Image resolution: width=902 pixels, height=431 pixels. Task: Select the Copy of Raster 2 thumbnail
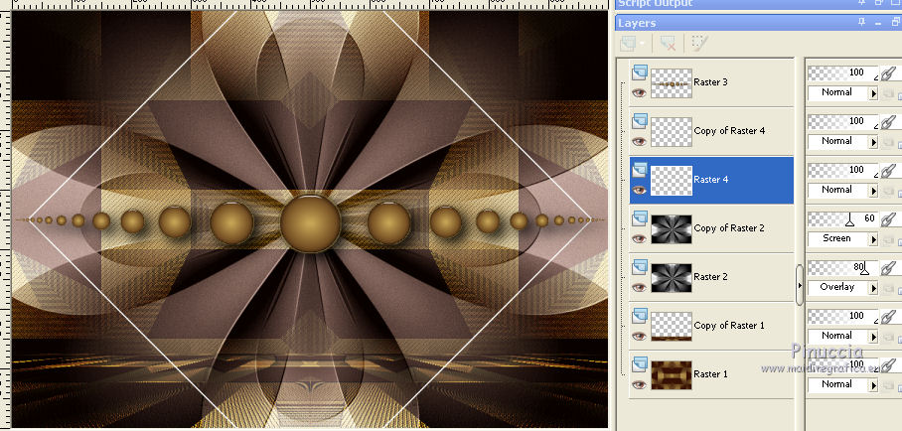point(672,229)
